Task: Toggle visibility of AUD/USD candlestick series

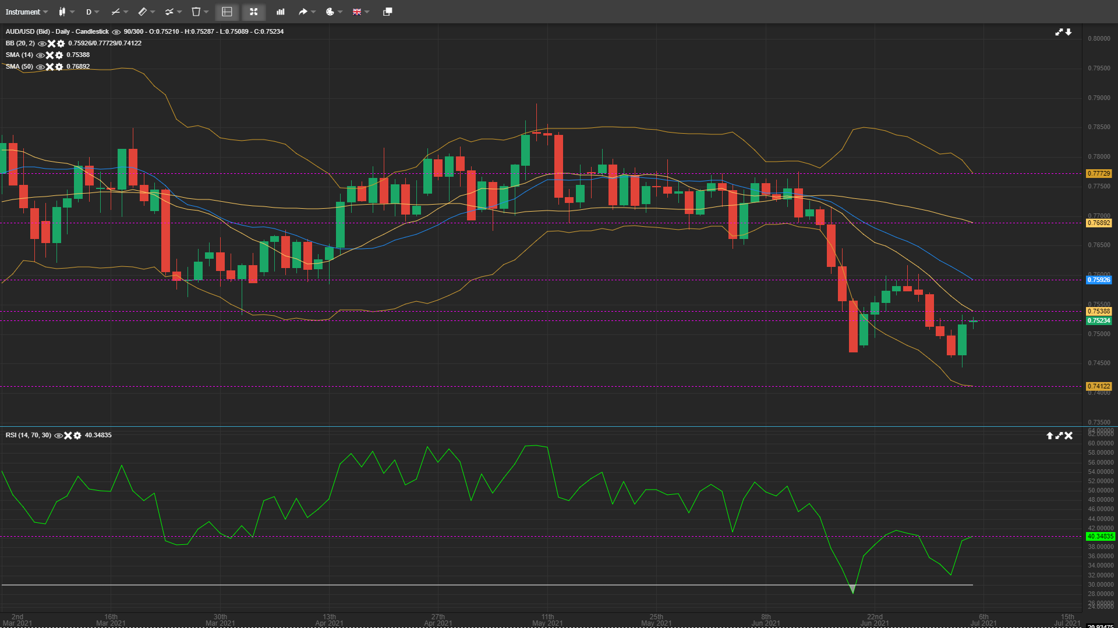Action: (116, 32)
